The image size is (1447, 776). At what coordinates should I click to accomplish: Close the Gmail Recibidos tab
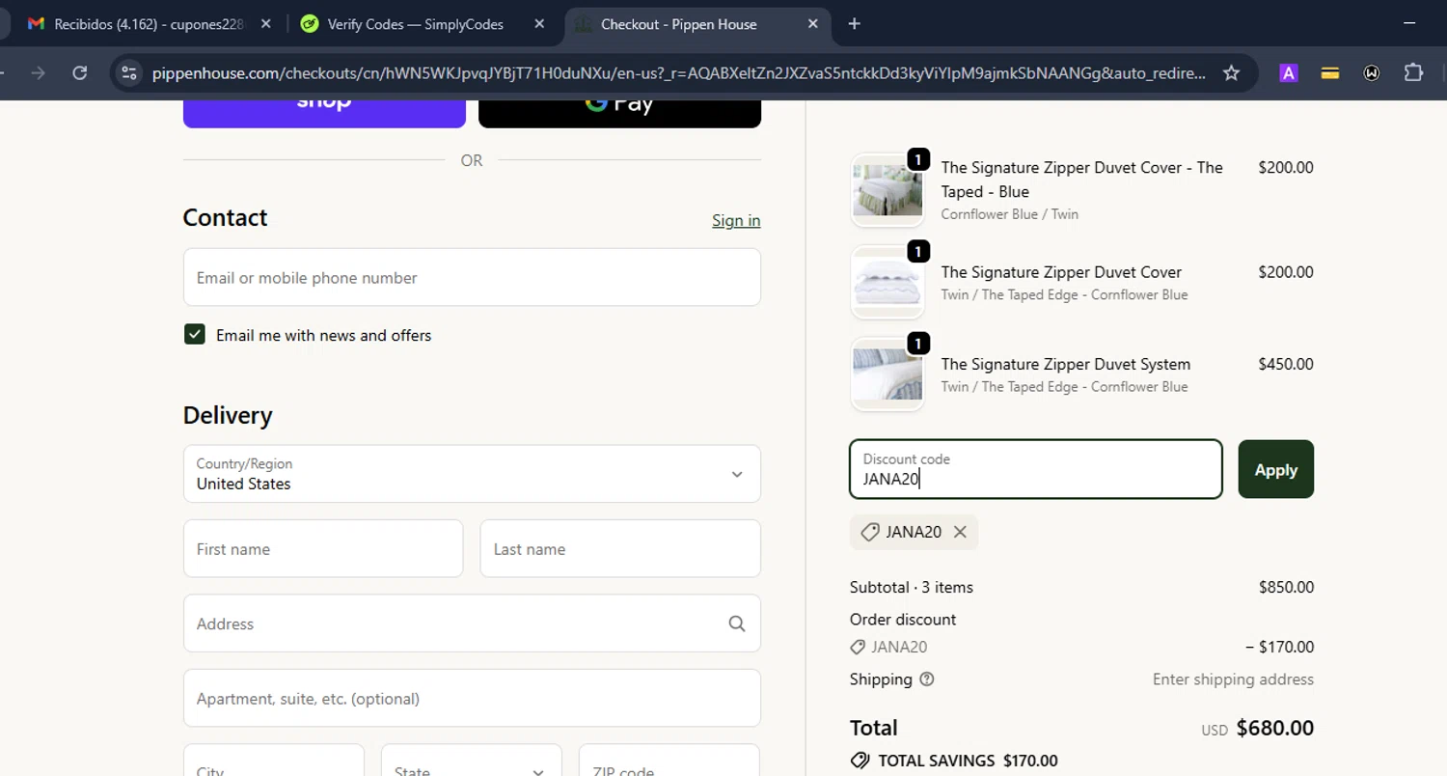pyautogui.click(x=266, y=24)
